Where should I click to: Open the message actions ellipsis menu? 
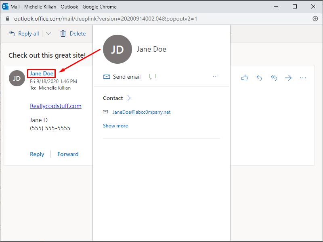pyautogui.click(x=303, y=78)
